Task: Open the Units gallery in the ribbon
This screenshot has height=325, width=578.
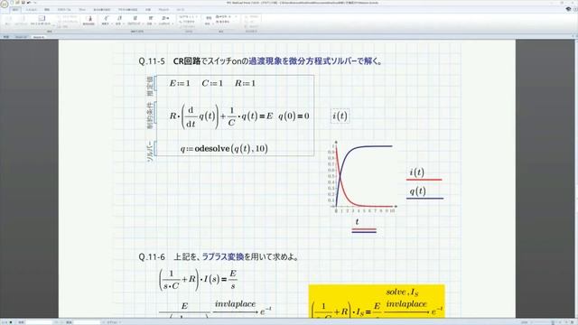Action: [x=209, y=20]
